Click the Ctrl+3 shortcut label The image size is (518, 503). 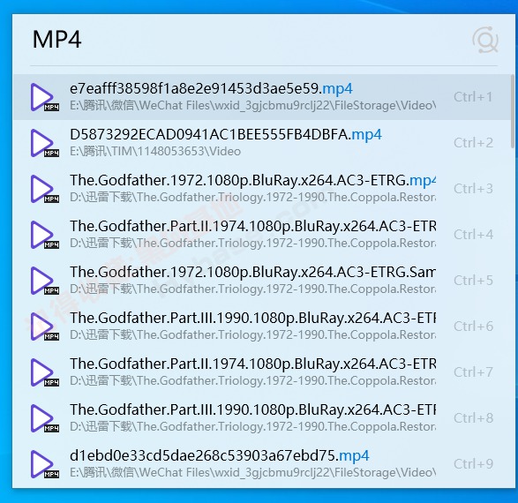coord(473,189)
